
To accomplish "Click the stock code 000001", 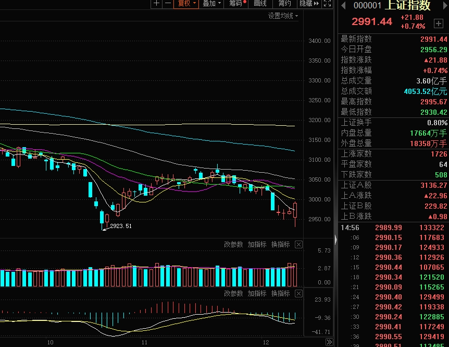I will [367, 5].
